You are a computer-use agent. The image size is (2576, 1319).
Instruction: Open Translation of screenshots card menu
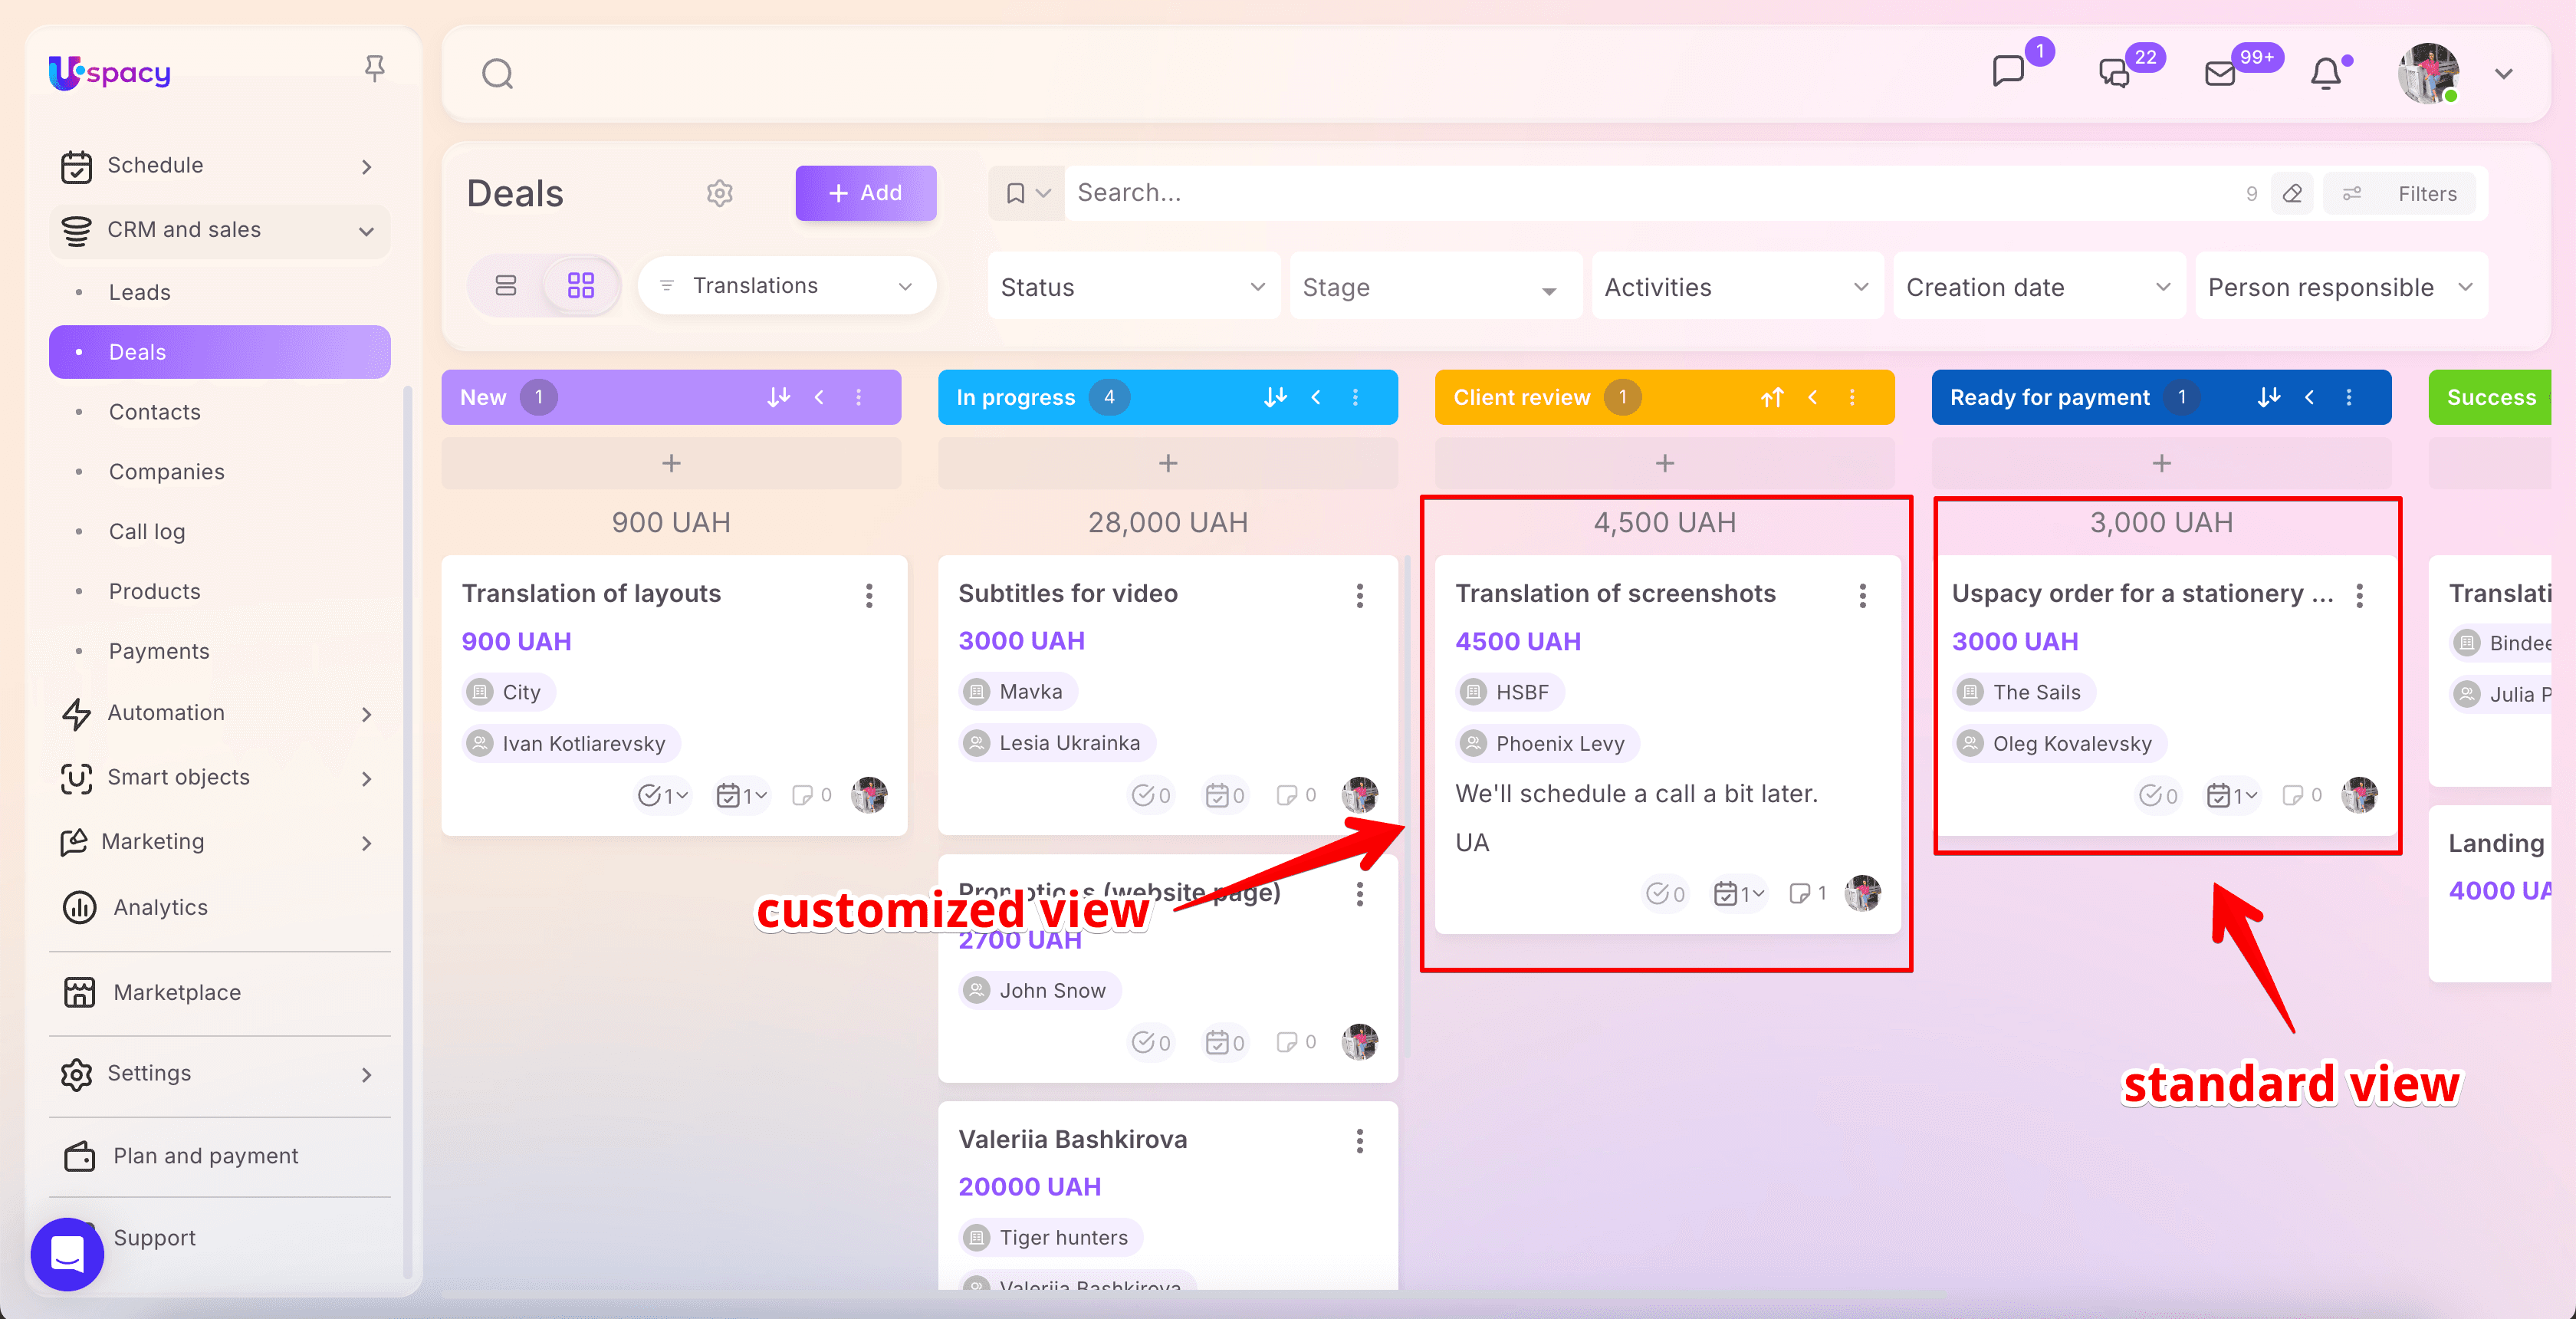(x=1863, y=596)
